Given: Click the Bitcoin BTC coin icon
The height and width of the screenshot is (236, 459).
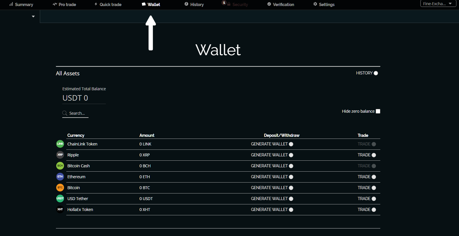Looking at the screenshot, I should (60, 187).
